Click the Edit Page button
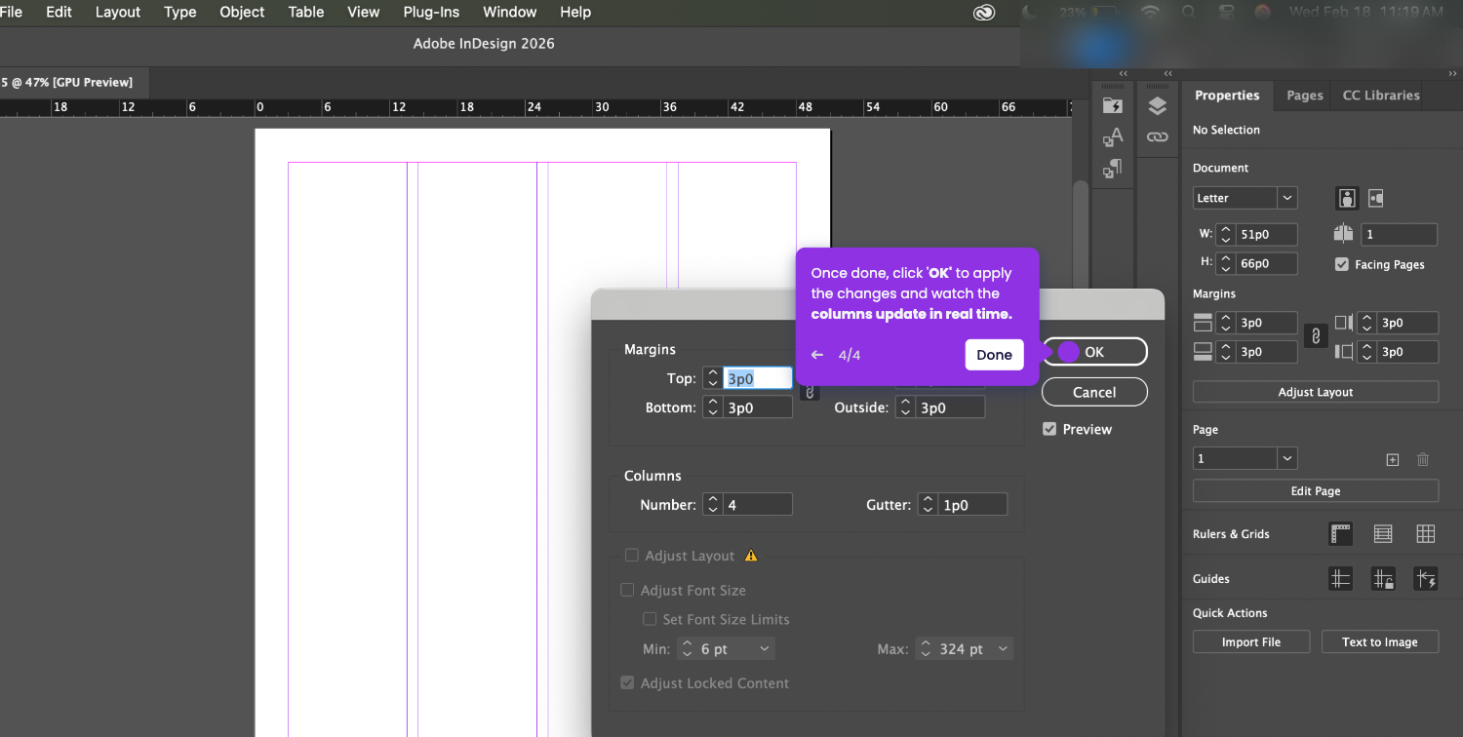The height and width of the screenshot is (737, 1463). tap(1316, 491)
